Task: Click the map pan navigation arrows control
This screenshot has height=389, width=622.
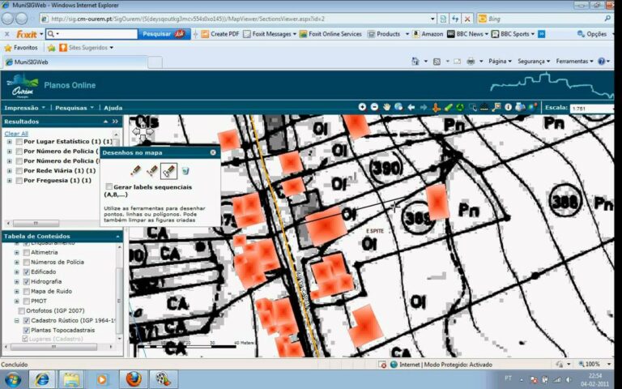Action: click(x=143, y=131)
